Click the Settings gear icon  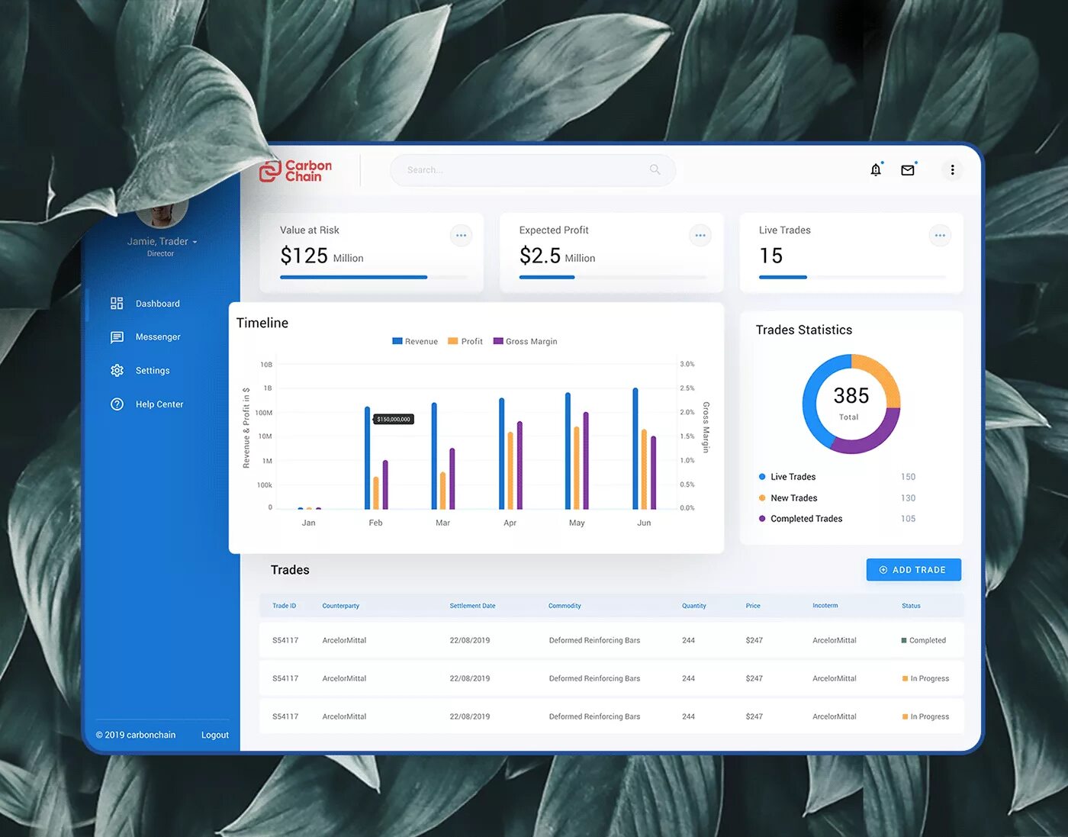[117, 370]
